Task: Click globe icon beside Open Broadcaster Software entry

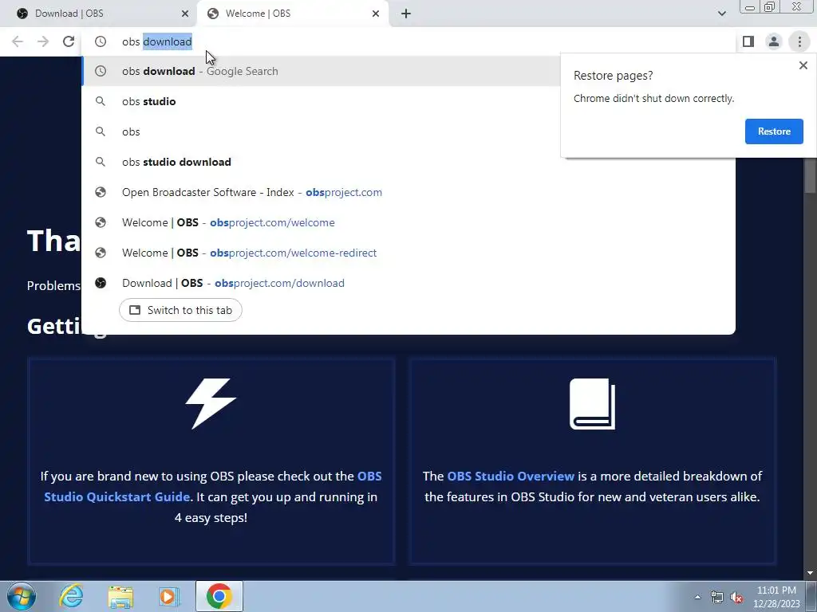Action: pyautogui.click(x=101, y=192)
